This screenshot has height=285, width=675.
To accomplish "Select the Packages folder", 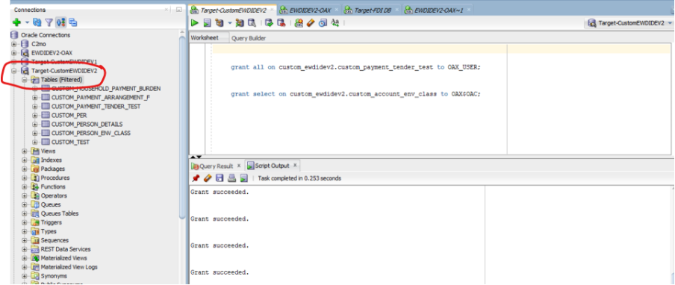I will [x=52, y=169].
